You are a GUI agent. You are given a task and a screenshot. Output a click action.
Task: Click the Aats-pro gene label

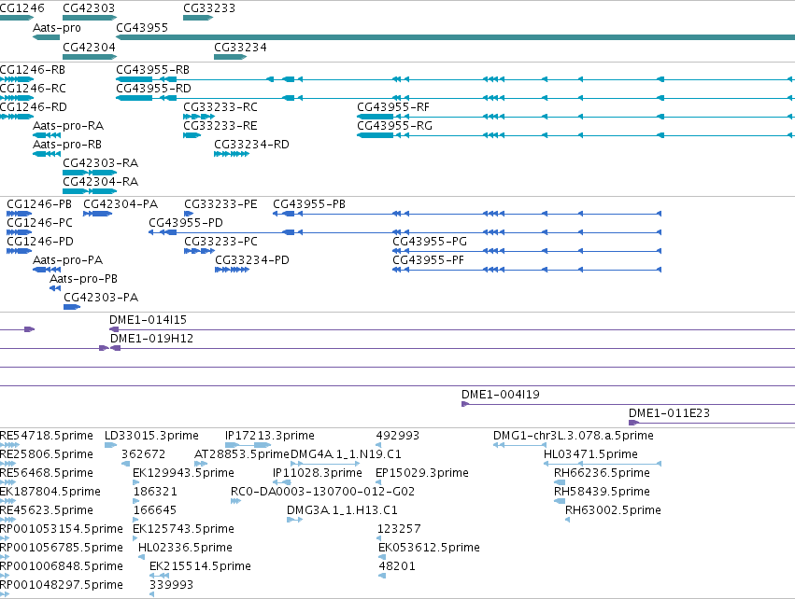click(x=57, y=28)
